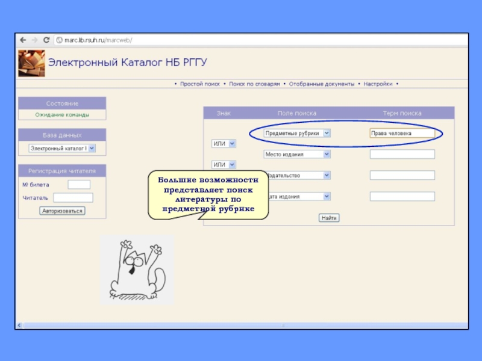Click the Читатель input field

coord(73,198)
